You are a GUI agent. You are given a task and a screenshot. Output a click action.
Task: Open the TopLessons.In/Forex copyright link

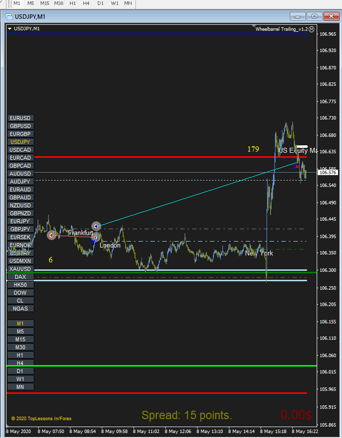(x=41, y=419)
